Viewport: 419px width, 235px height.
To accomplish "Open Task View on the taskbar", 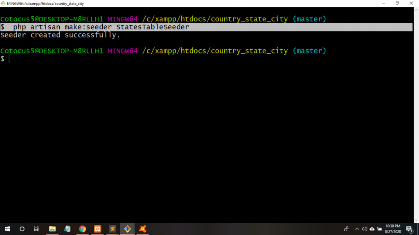I will pyautogui.click(x=37, y=229).
